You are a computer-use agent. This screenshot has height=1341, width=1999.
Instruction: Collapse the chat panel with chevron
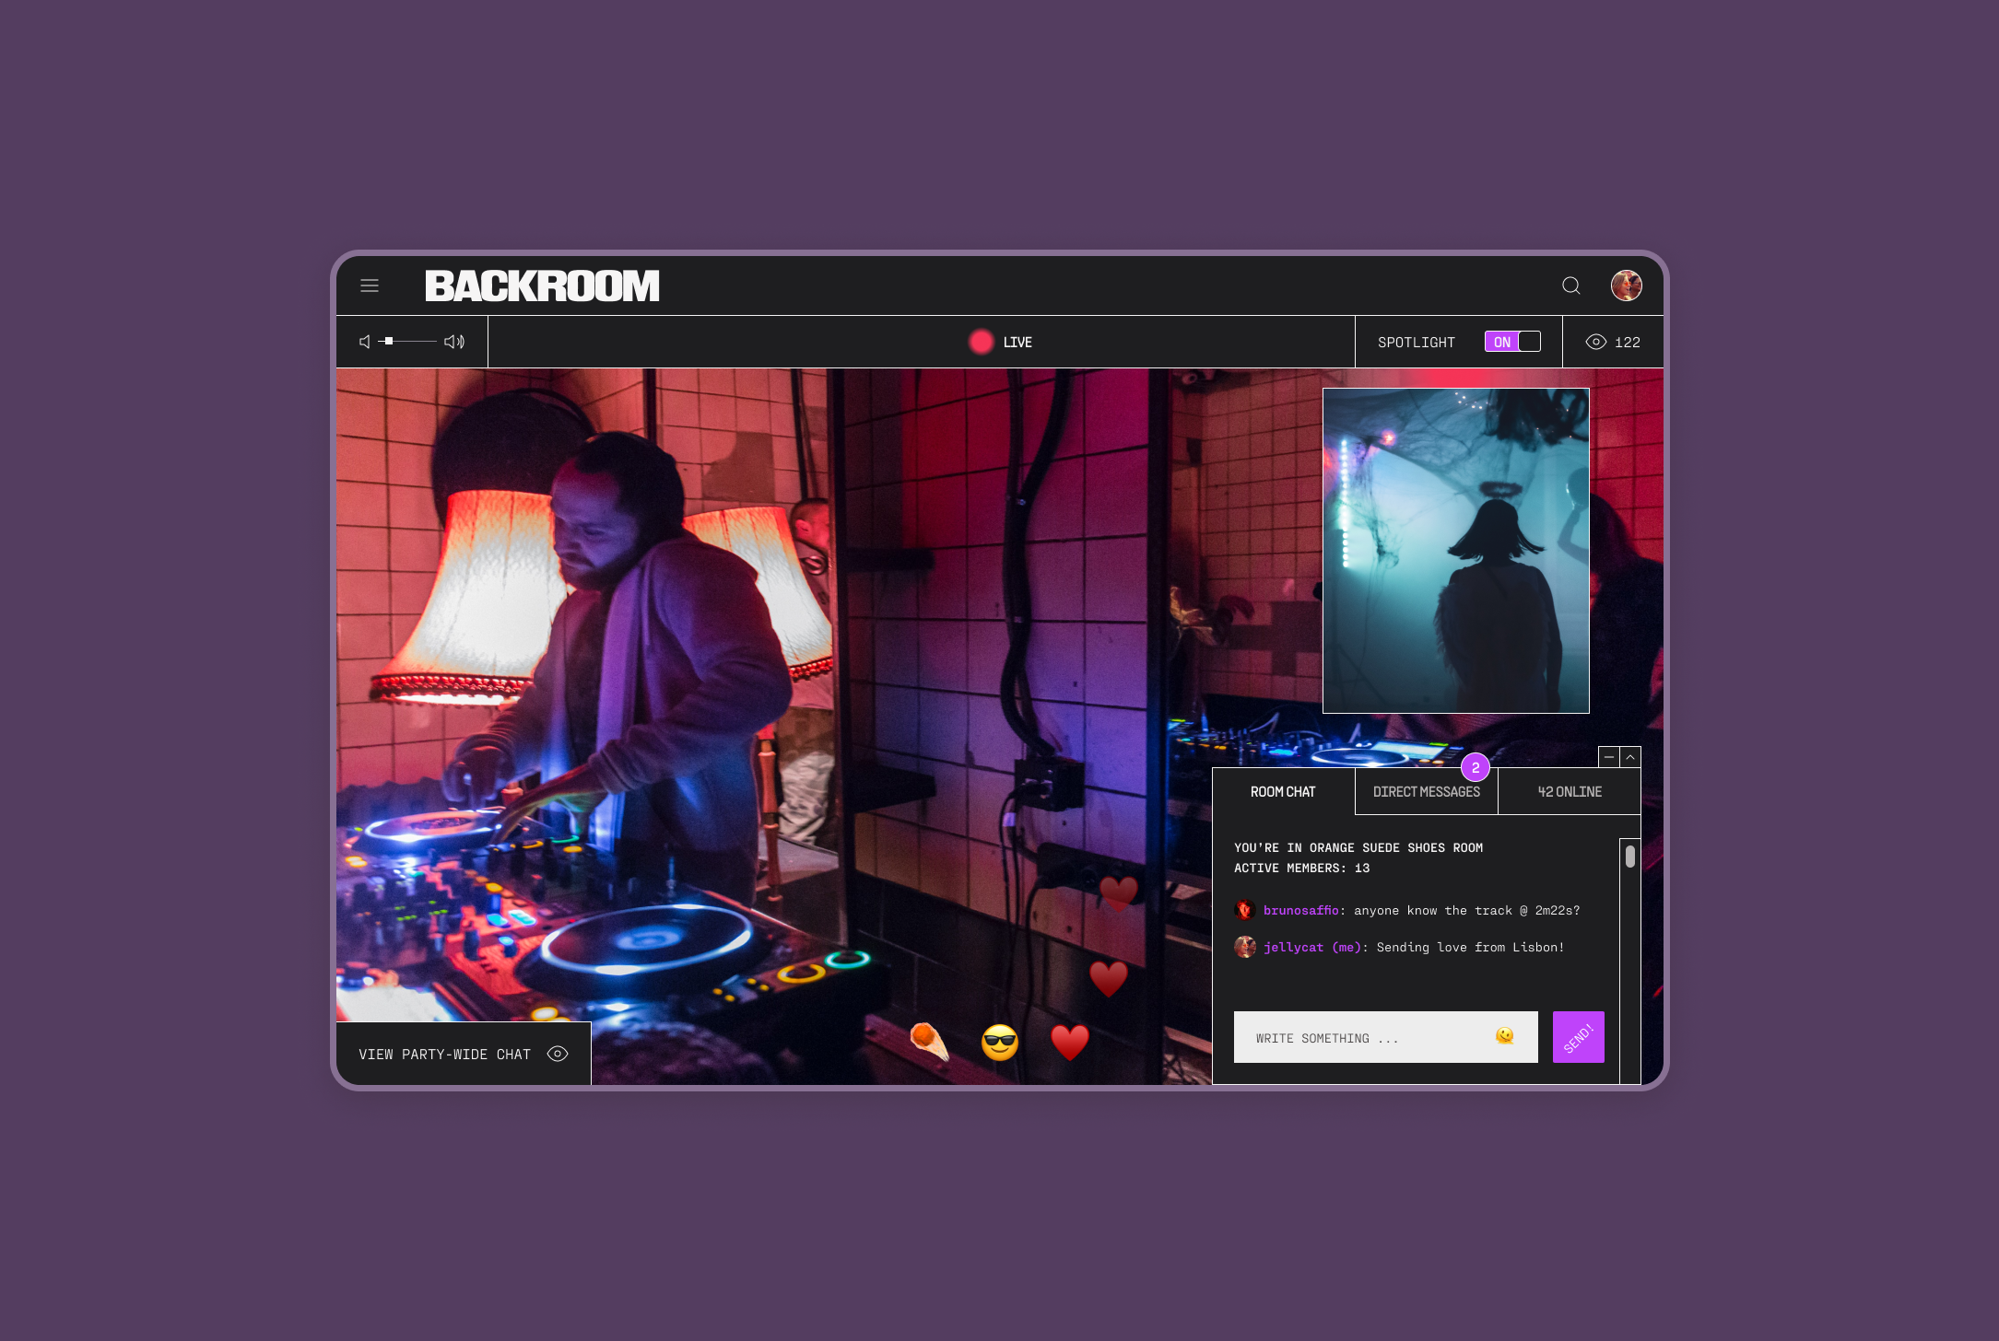pos(1630,757)
